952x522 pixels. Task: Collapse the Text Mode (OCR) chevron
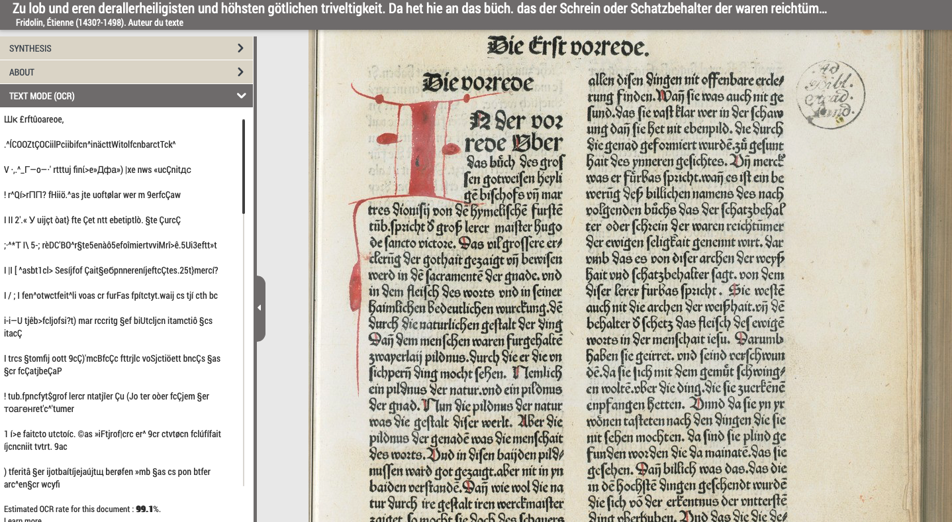(x=240, y=96)
